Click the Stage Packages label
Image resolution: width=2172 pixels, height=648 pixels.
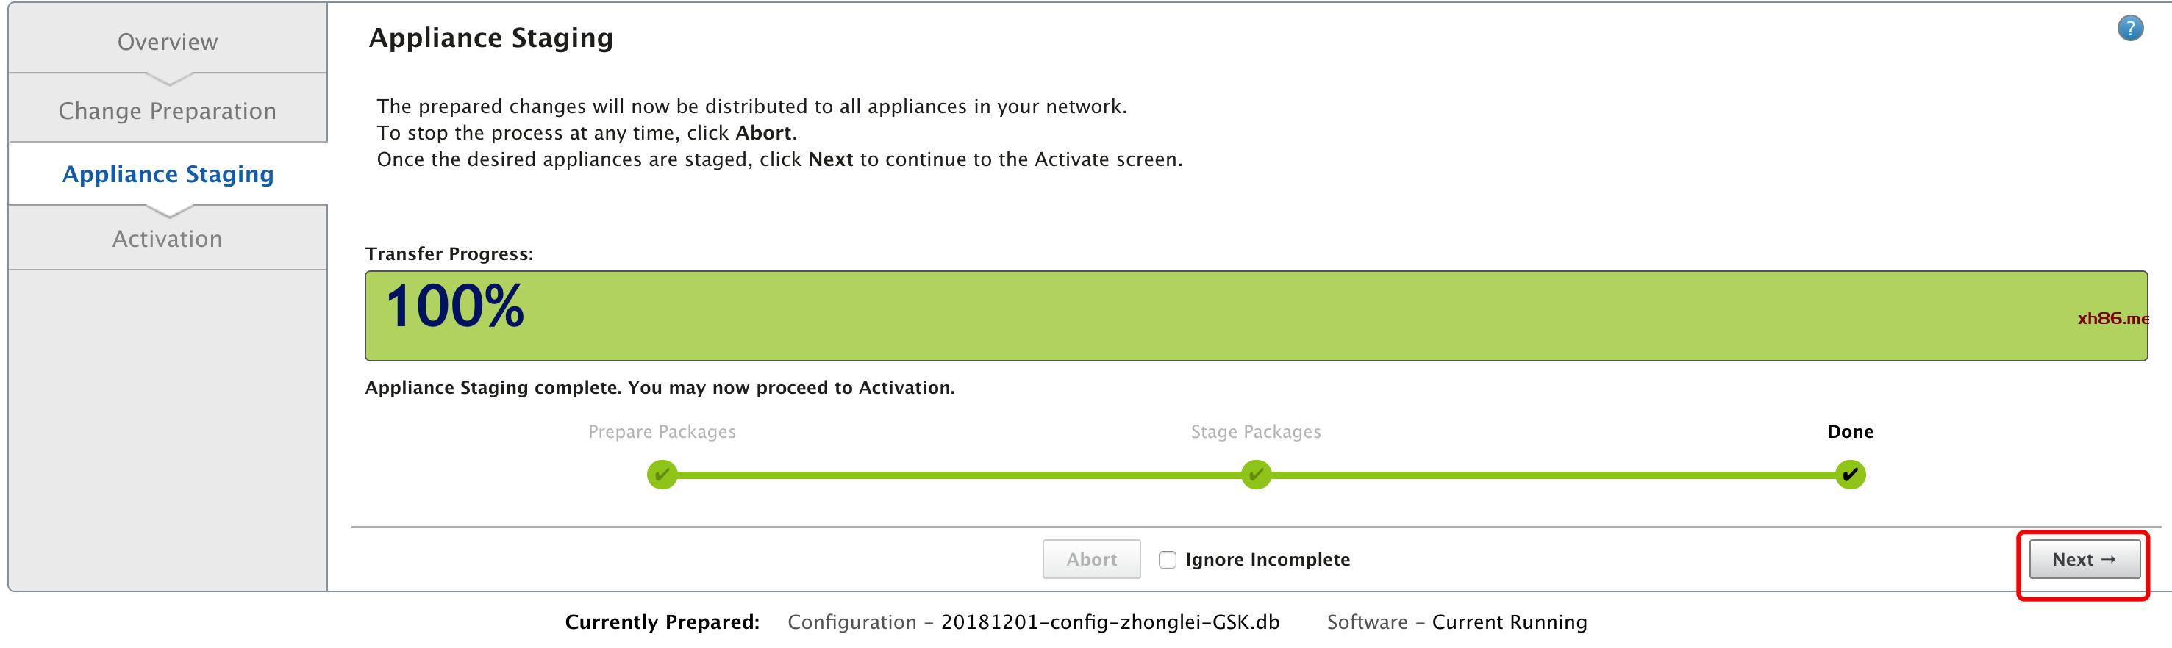(x=1255, y=431)
